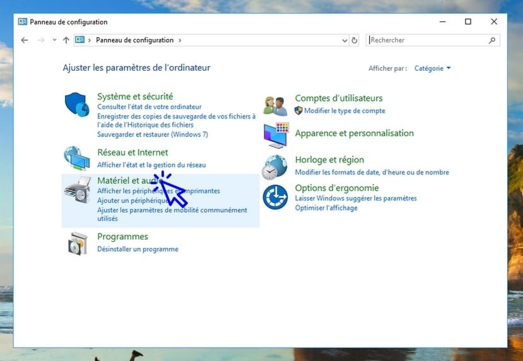Open Système et sécurité shield icon
The width and height of the screenshot is (523, 361).
pyautogui.click(x=77, y=104)
